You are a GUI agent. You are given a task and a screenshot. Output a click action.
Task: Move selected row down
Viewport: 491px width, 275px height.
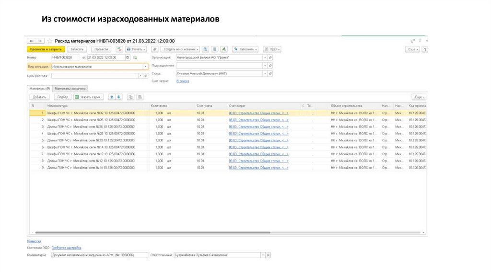tap(118, 97)
